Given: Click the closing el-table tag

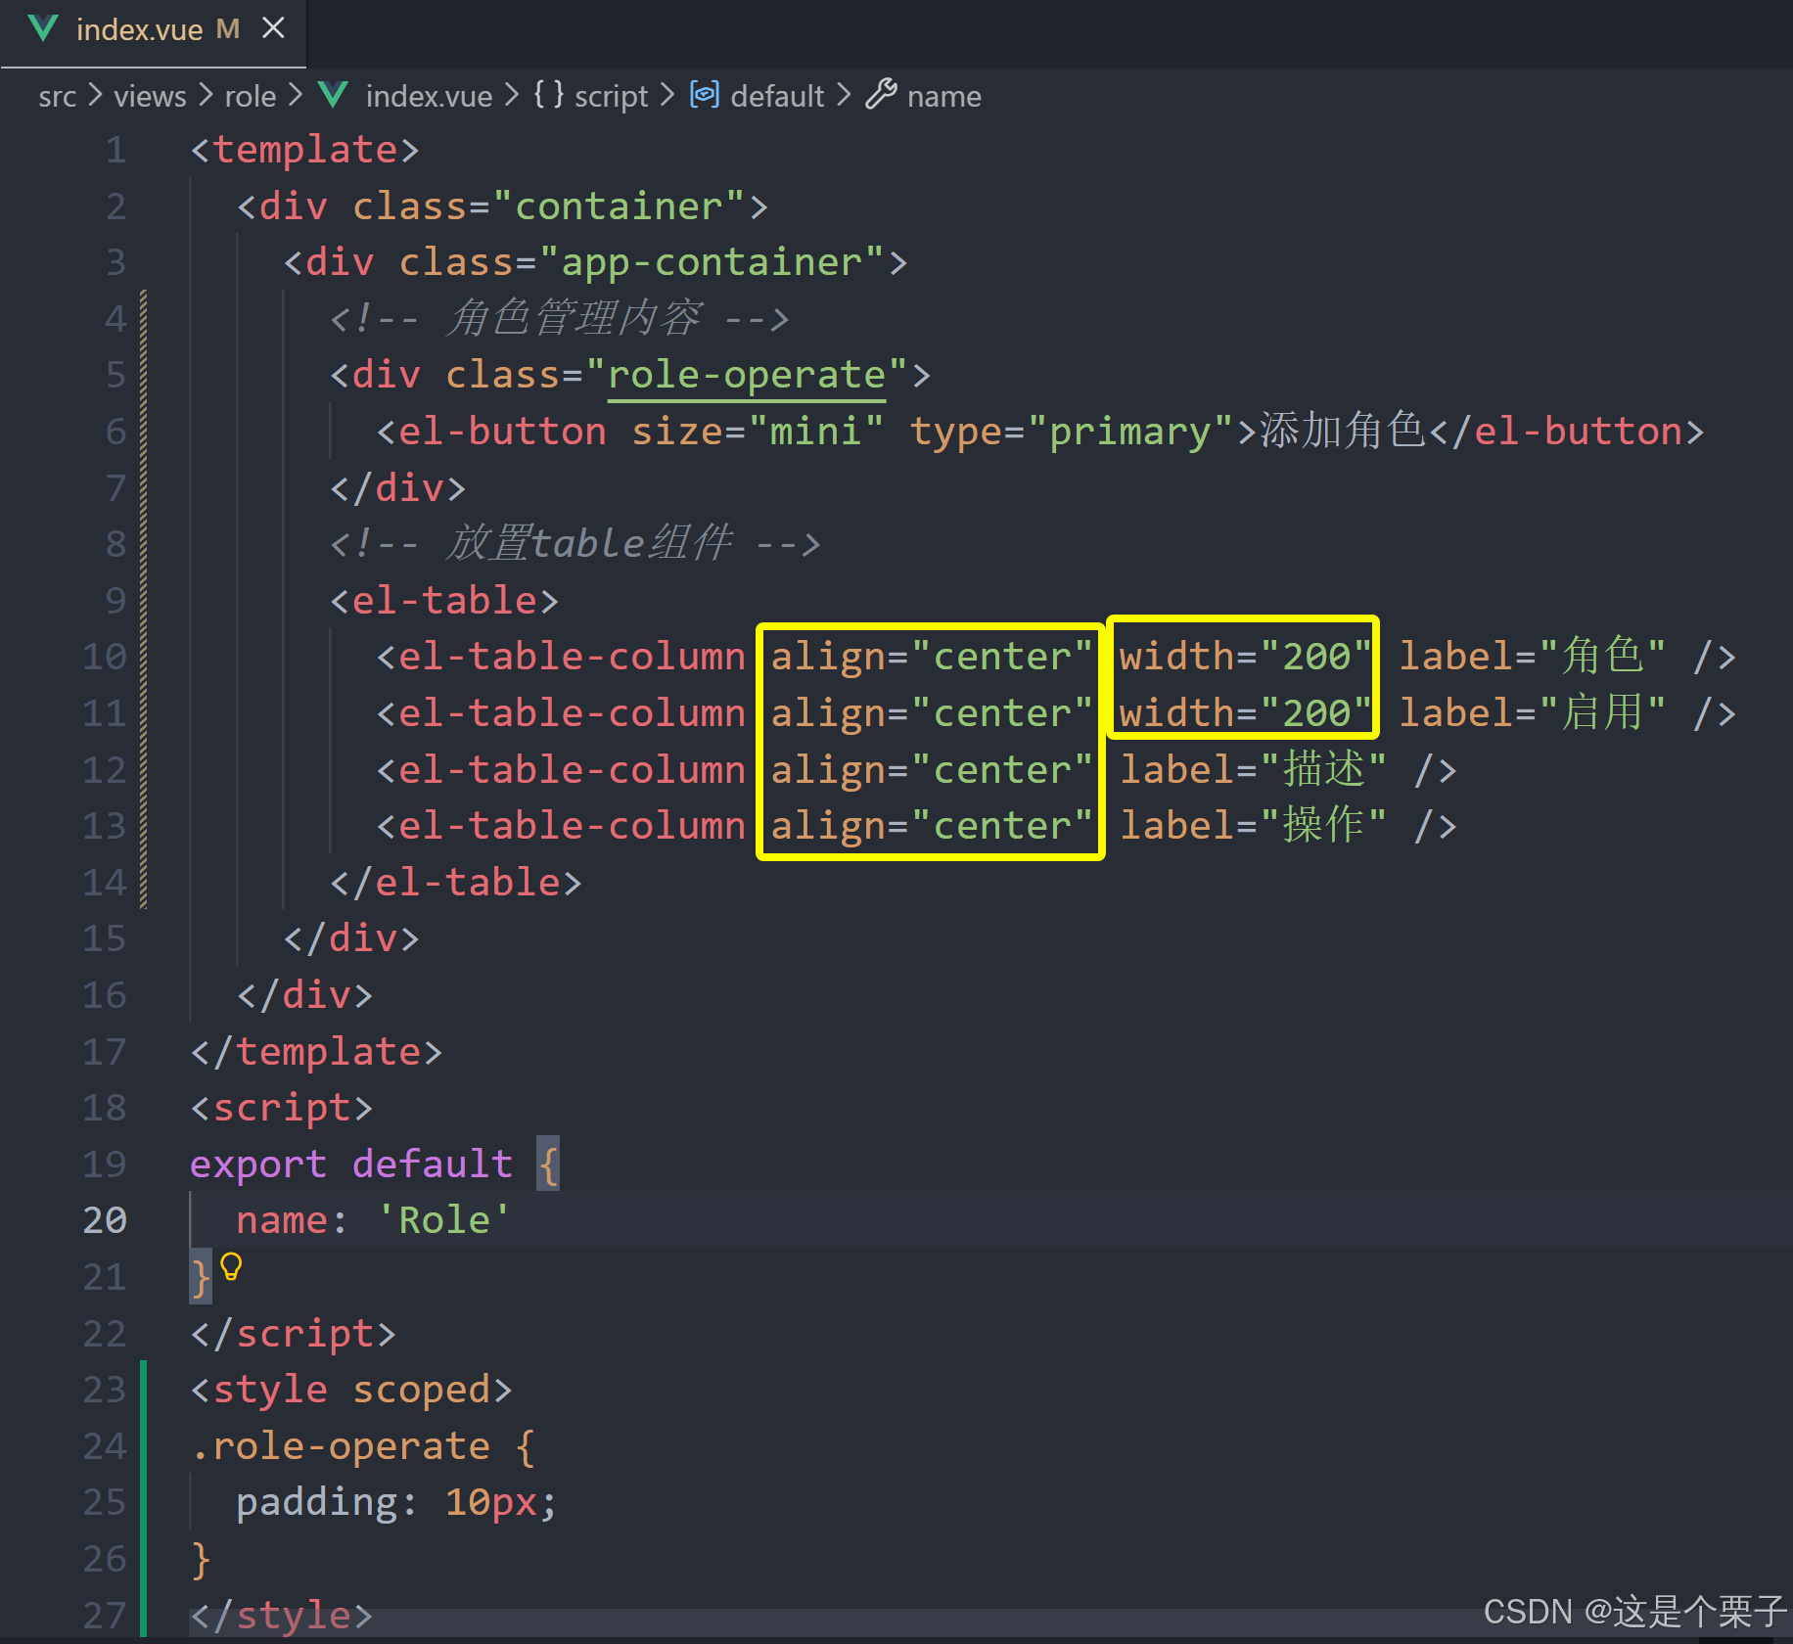Looking at the screenshot, I should (456, 883).
